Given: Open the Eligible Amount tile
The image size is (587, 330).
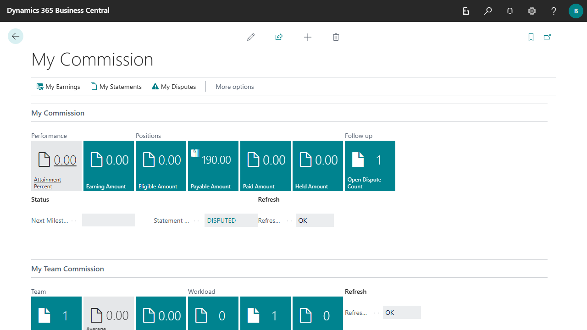Looking at the screenshot, I should point(161,166).
